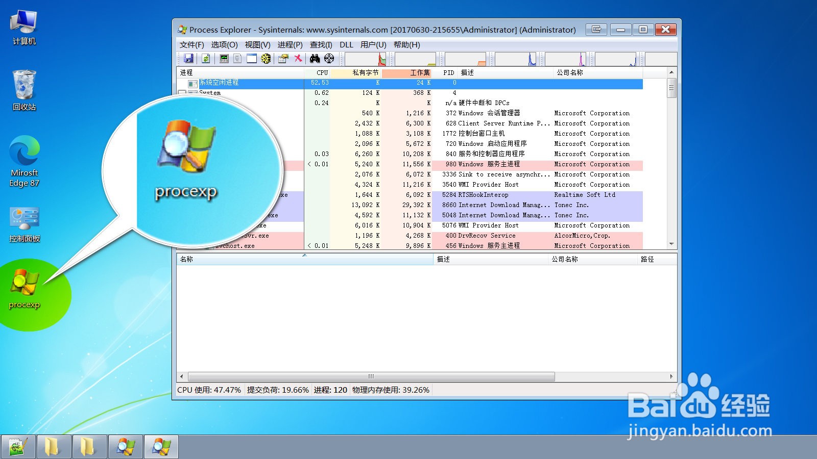Viewport: 817px width, 459px height.
Task: Select the 服务和控制器应用程序 row
Action: click(410, 154)
